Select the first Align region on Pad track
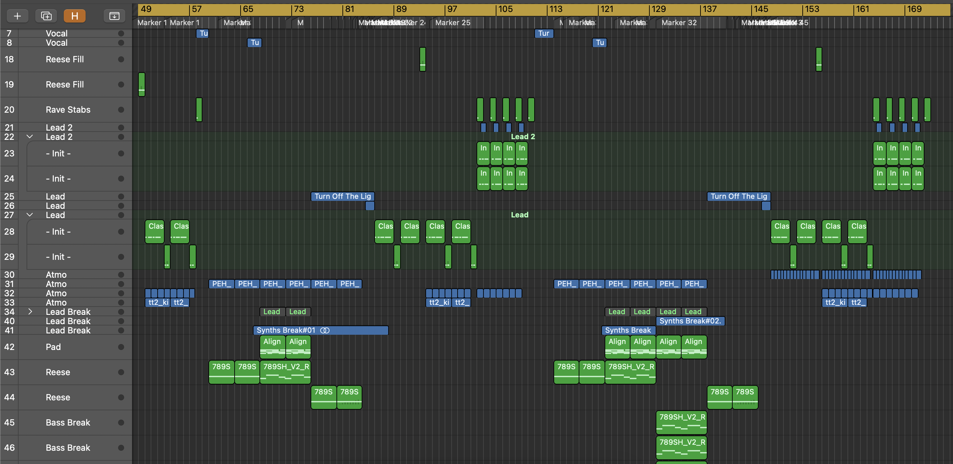This screenshot has width=953, height=464. 273,347
